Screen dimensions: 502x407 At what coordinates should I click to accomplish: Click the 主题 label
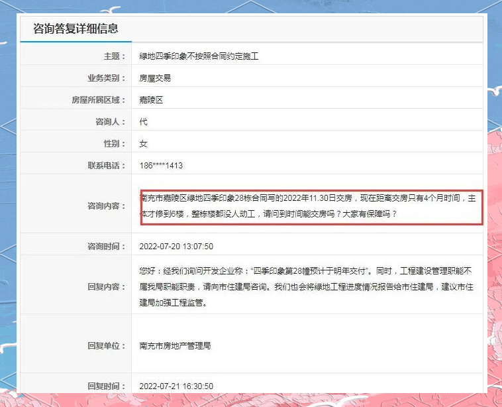(115, 56)
